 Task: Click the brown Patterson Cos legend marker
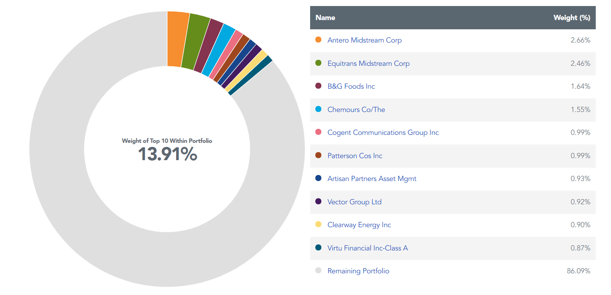click(319, 156)
